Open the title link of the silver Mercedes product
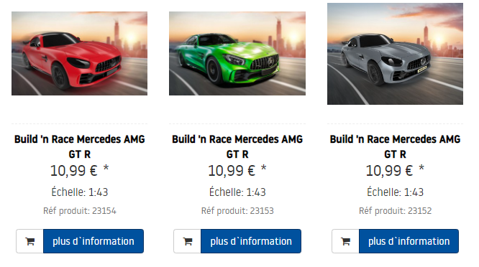 click(395, 146)
